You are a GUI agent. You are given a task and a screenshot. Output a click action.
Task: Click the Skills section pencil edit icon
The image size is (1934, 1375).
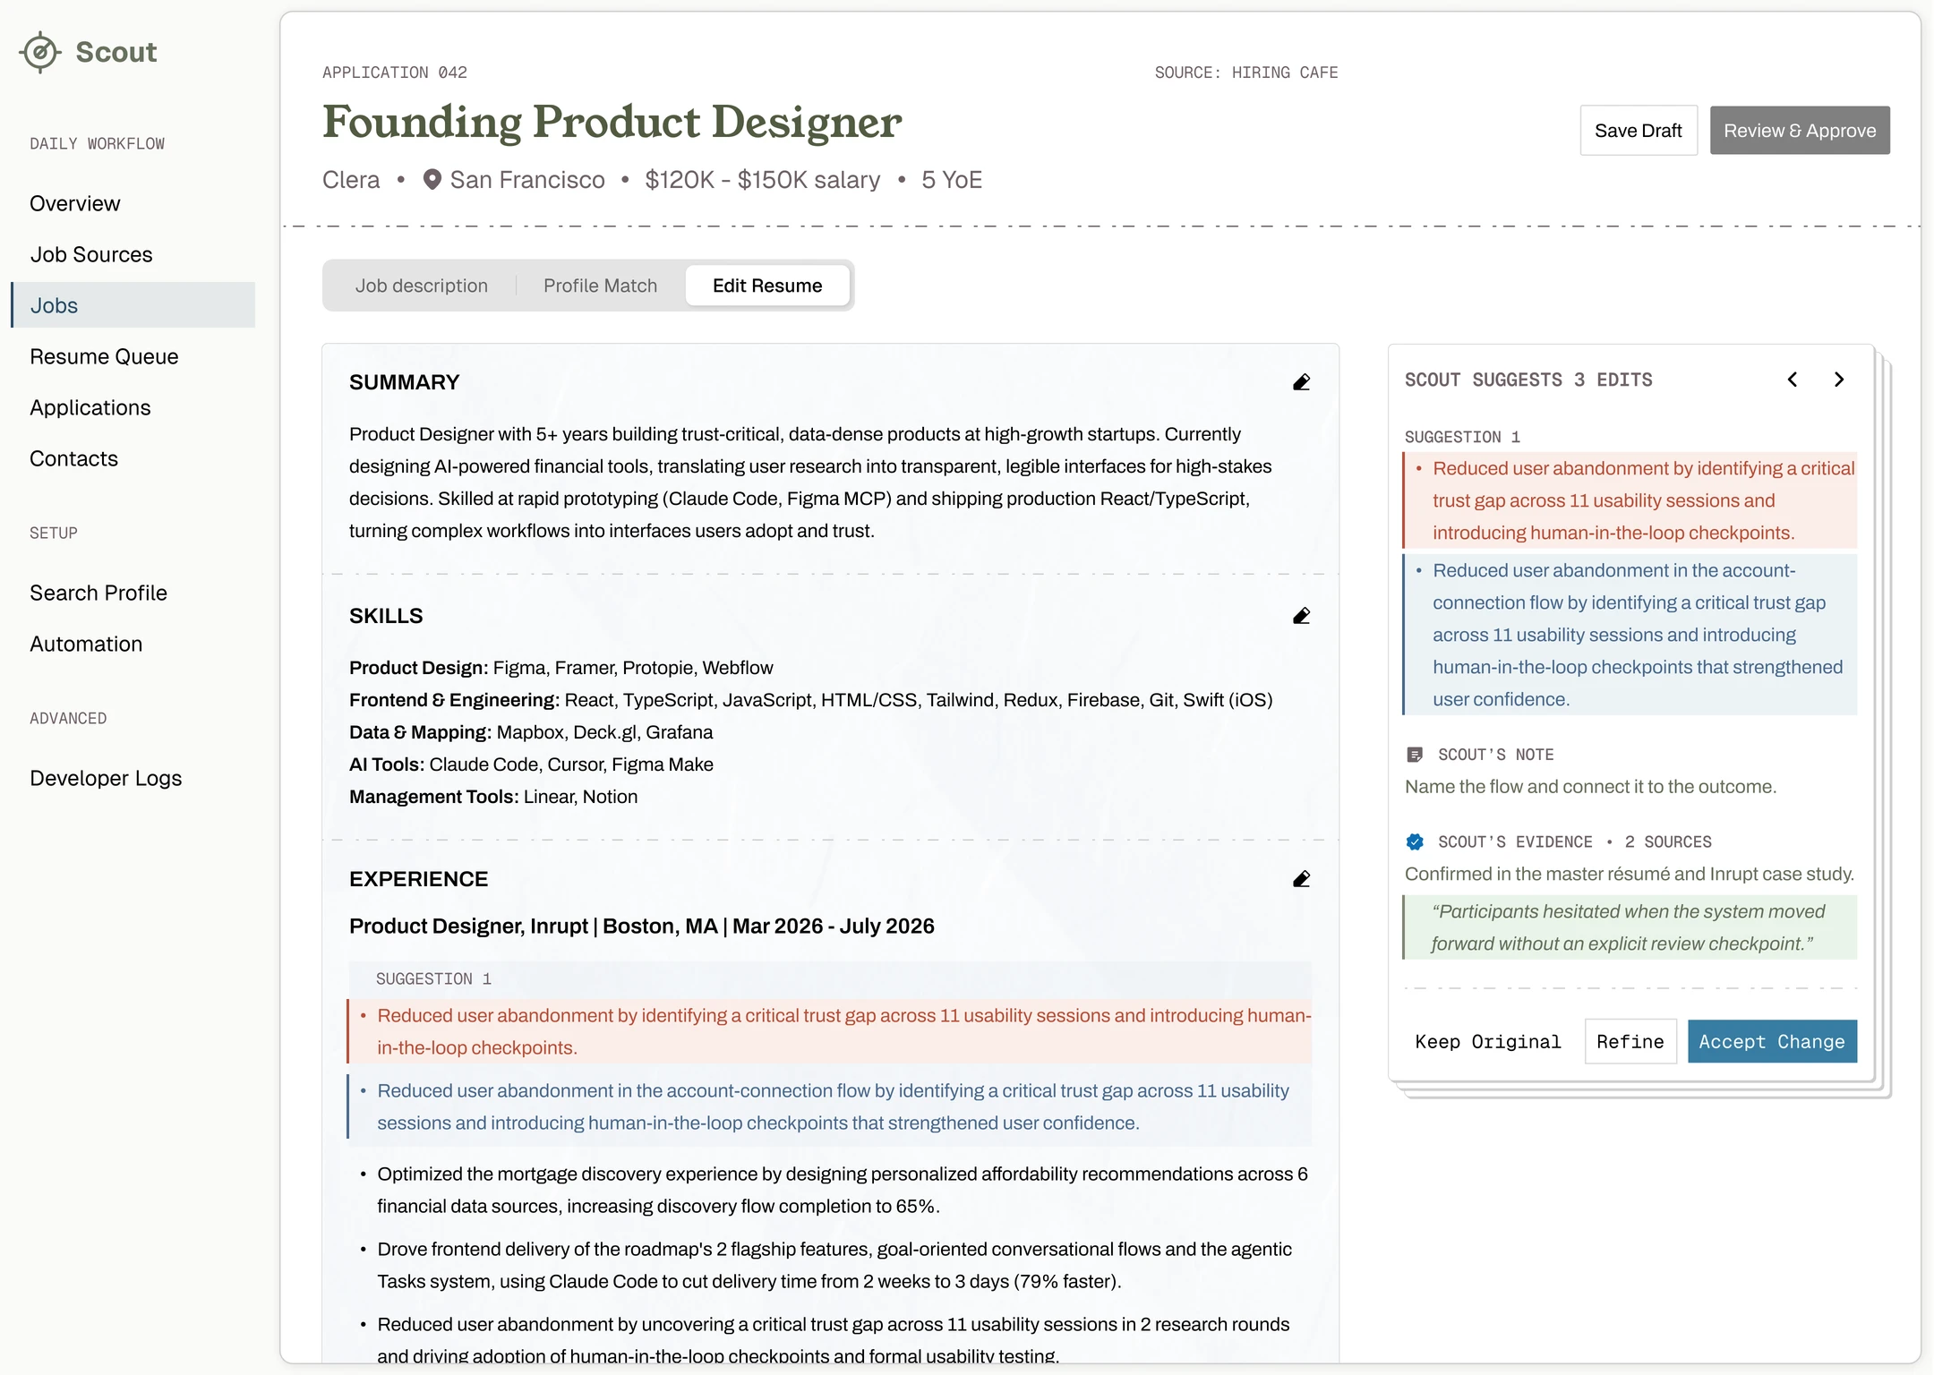pos(1301,616)
